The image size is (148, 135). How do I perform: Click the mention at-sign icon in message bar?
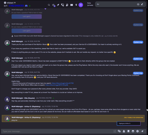pos(137,131)
